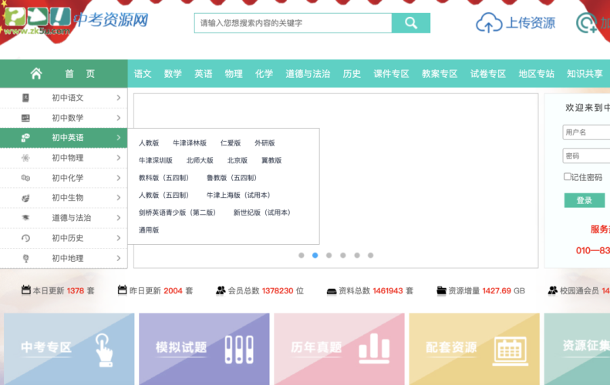This screenshot has height=385, width=610.
Task: Click the 初中语文 book icon
Action: click(25, 98)
